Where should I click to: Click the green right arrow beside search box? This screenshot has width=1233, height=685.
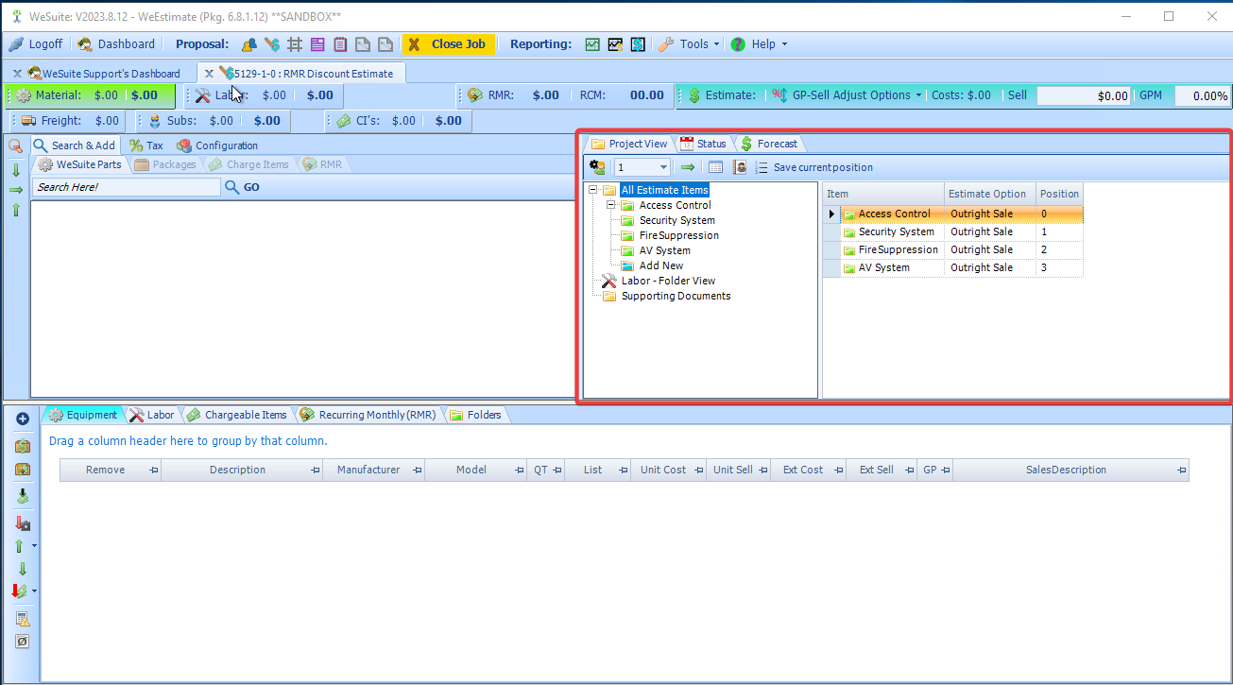point(16,190)
